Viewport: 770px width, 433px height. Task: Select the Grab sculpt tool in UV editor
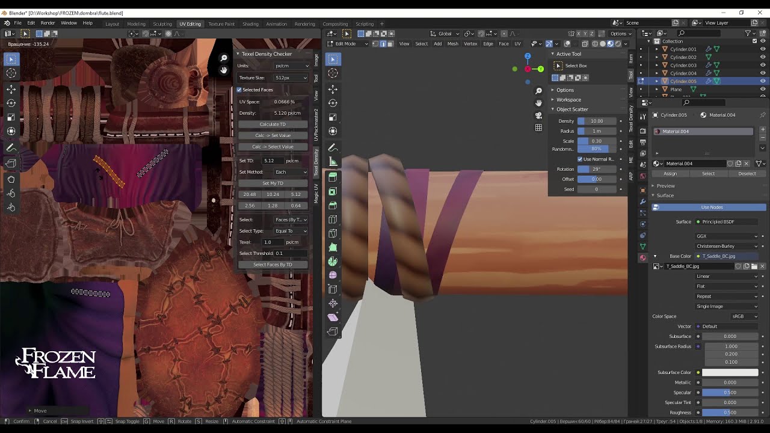pos(11,179)
